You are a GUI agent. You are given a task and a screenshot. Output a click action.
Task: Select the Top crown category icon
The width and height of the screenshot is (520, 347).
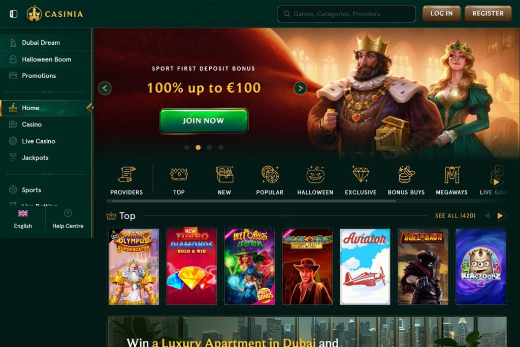179,174
